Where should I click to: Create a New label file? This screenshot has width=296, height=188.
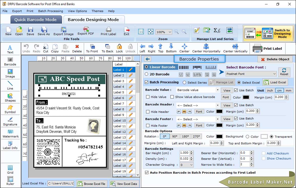point(8,31)
